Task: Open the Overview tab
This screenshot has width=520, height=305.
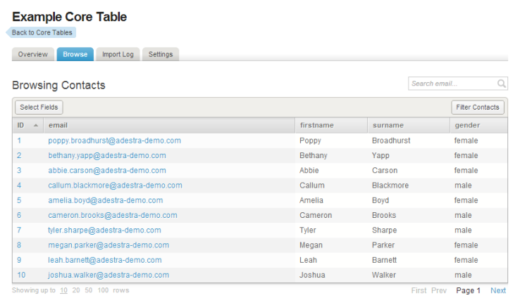Action: click(x=33, y=54)
